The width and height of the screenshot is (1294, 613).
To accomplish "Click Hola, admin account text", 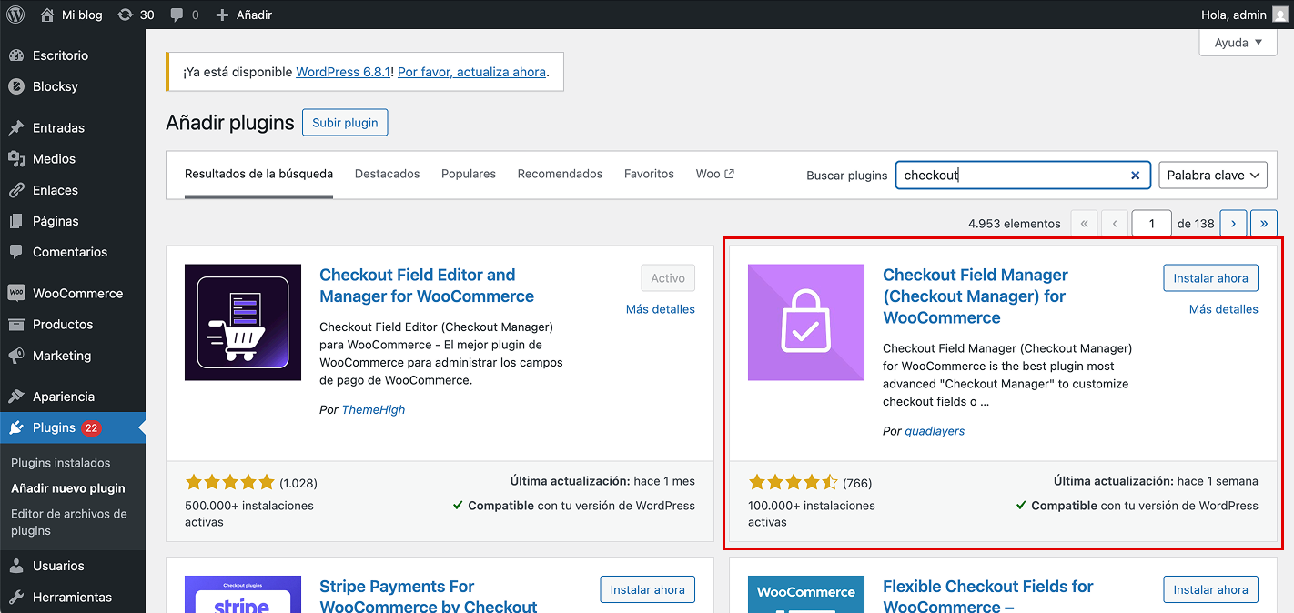I will click(1234, 15).
